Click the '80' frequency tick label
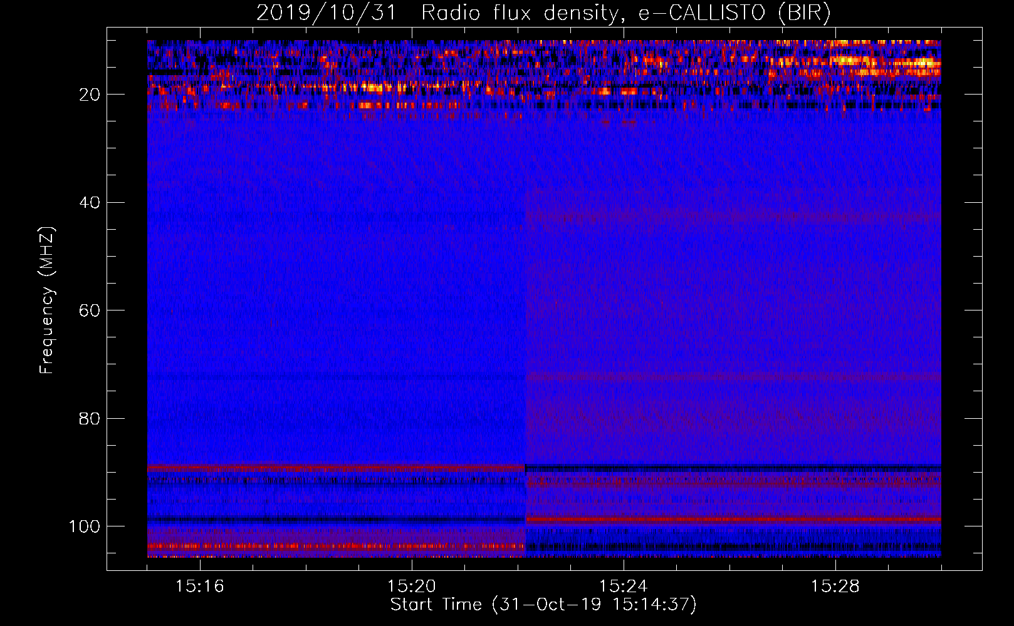1014x626 pixels. (90, 419)
